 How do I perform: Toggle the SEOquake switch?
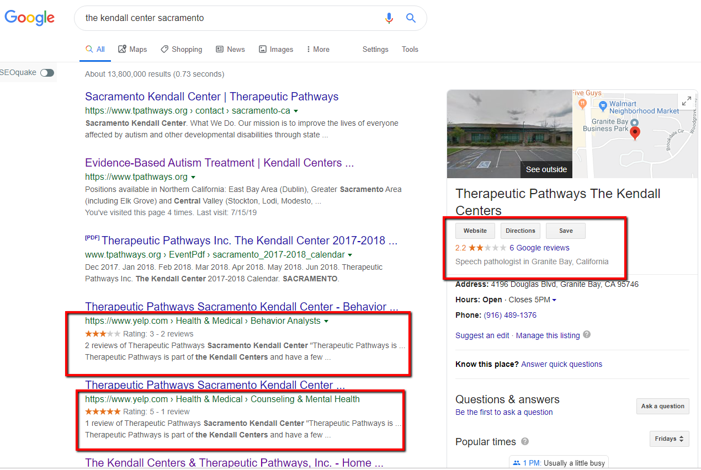47,73
